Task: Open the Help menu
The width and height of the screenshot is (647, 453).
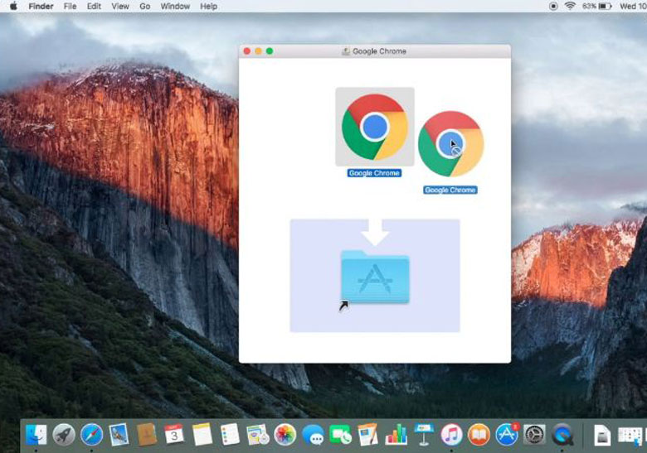Action: coord(208,6)
